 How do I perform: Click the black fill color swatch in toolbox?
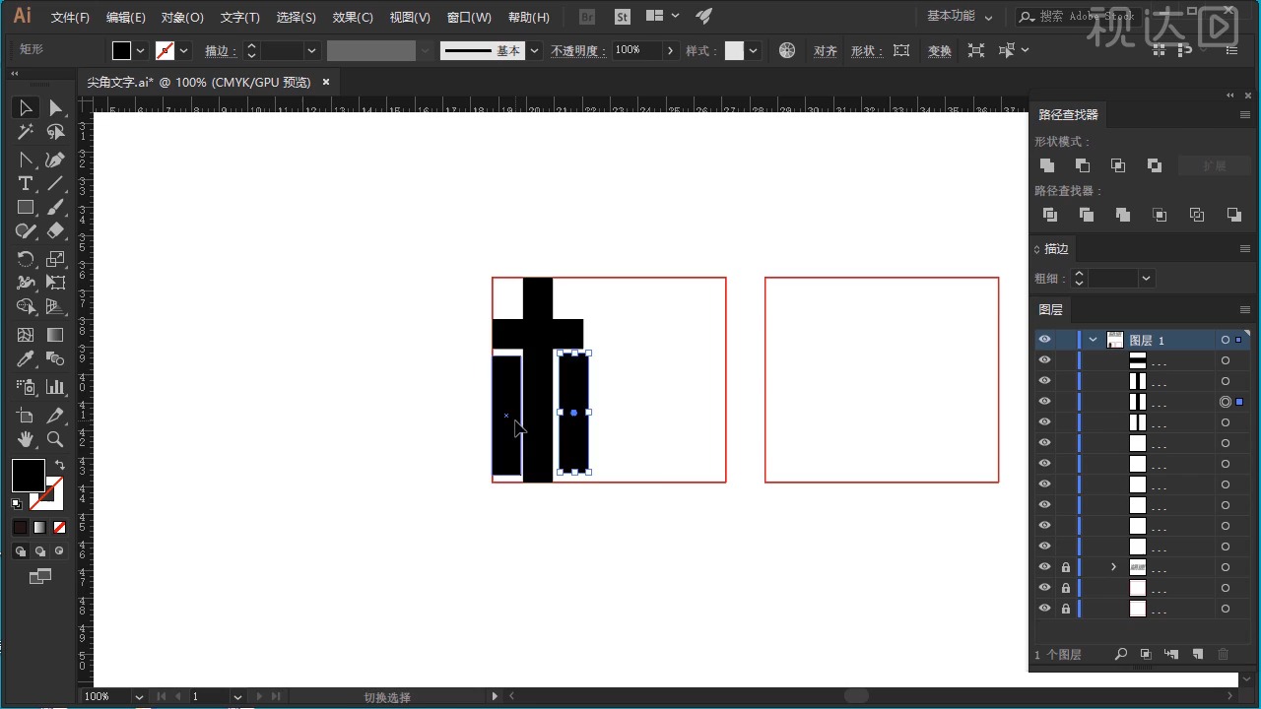tap(28, 476)
